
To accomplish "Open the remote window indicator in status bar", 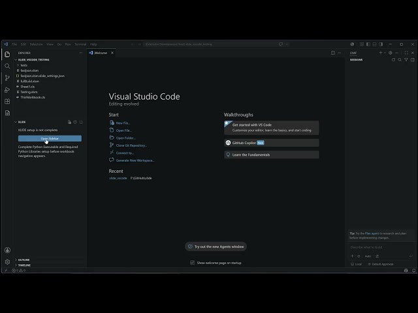I will 6,271.
